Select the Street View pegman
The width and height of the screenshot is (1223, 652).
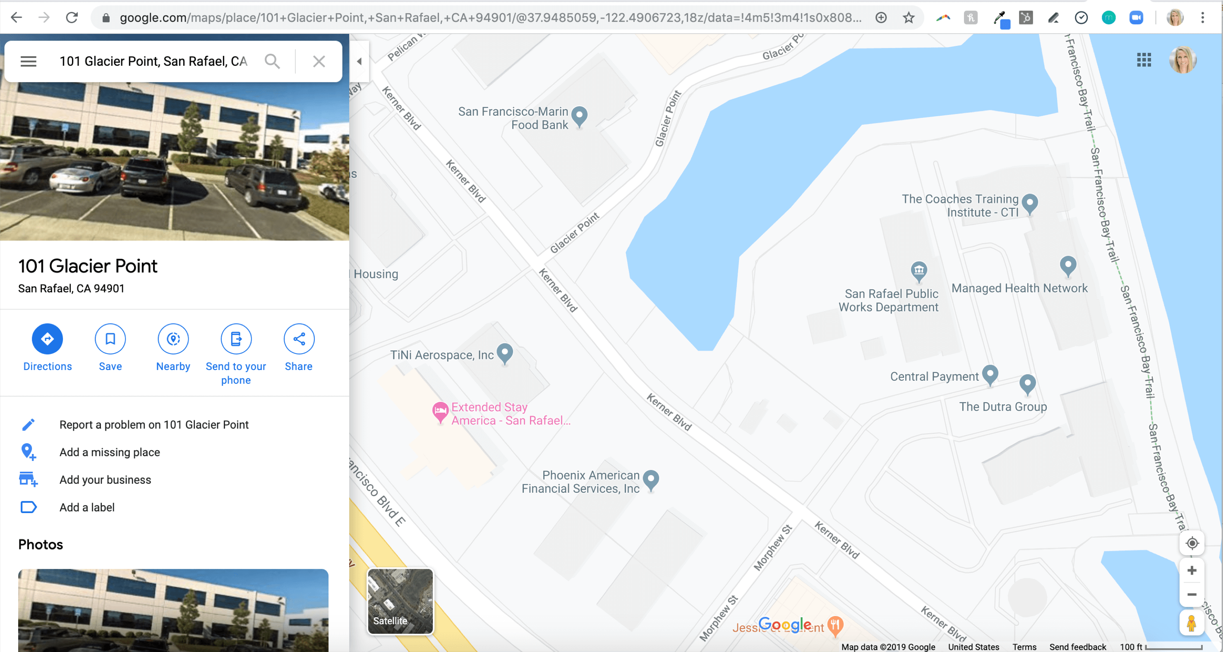pos(1192,623)
